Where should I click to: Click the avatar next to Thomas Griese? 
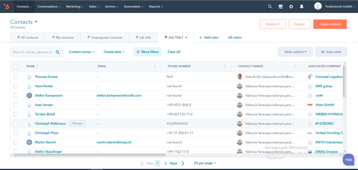(x=29, y=77)
